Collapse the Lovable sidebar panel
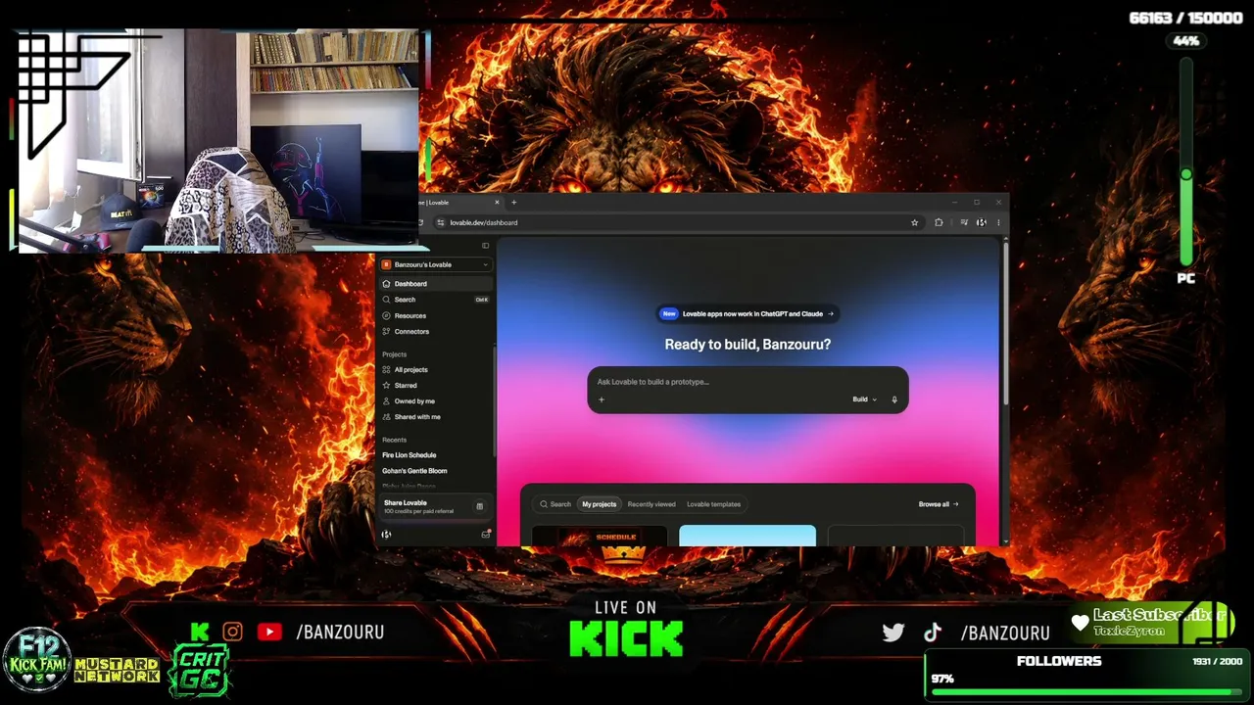Viewport: 1254px width, 705px height. coord(485,246)
